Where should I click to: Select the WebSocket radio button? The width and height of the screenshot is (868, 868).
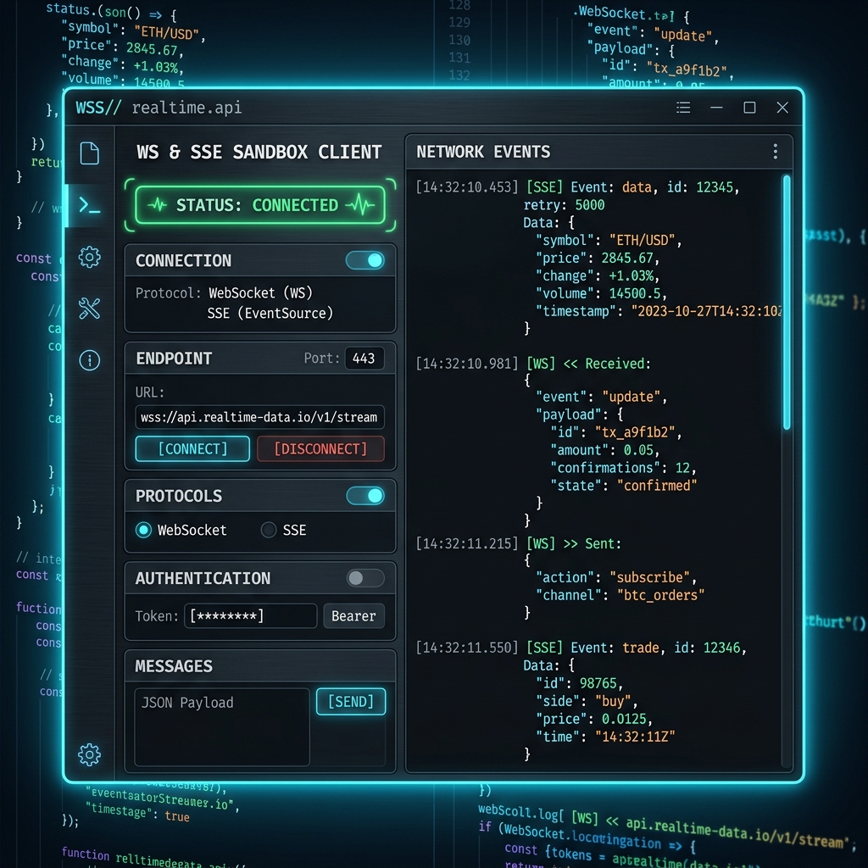[x=143, y=530]
